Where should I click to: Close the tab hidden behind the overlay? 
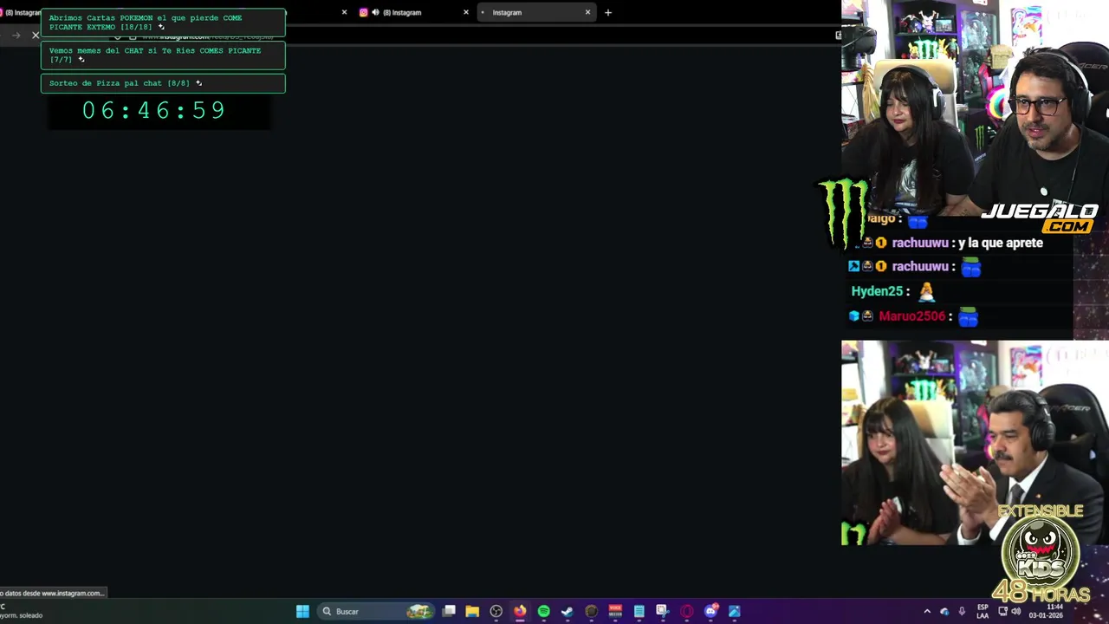point(344,12)
